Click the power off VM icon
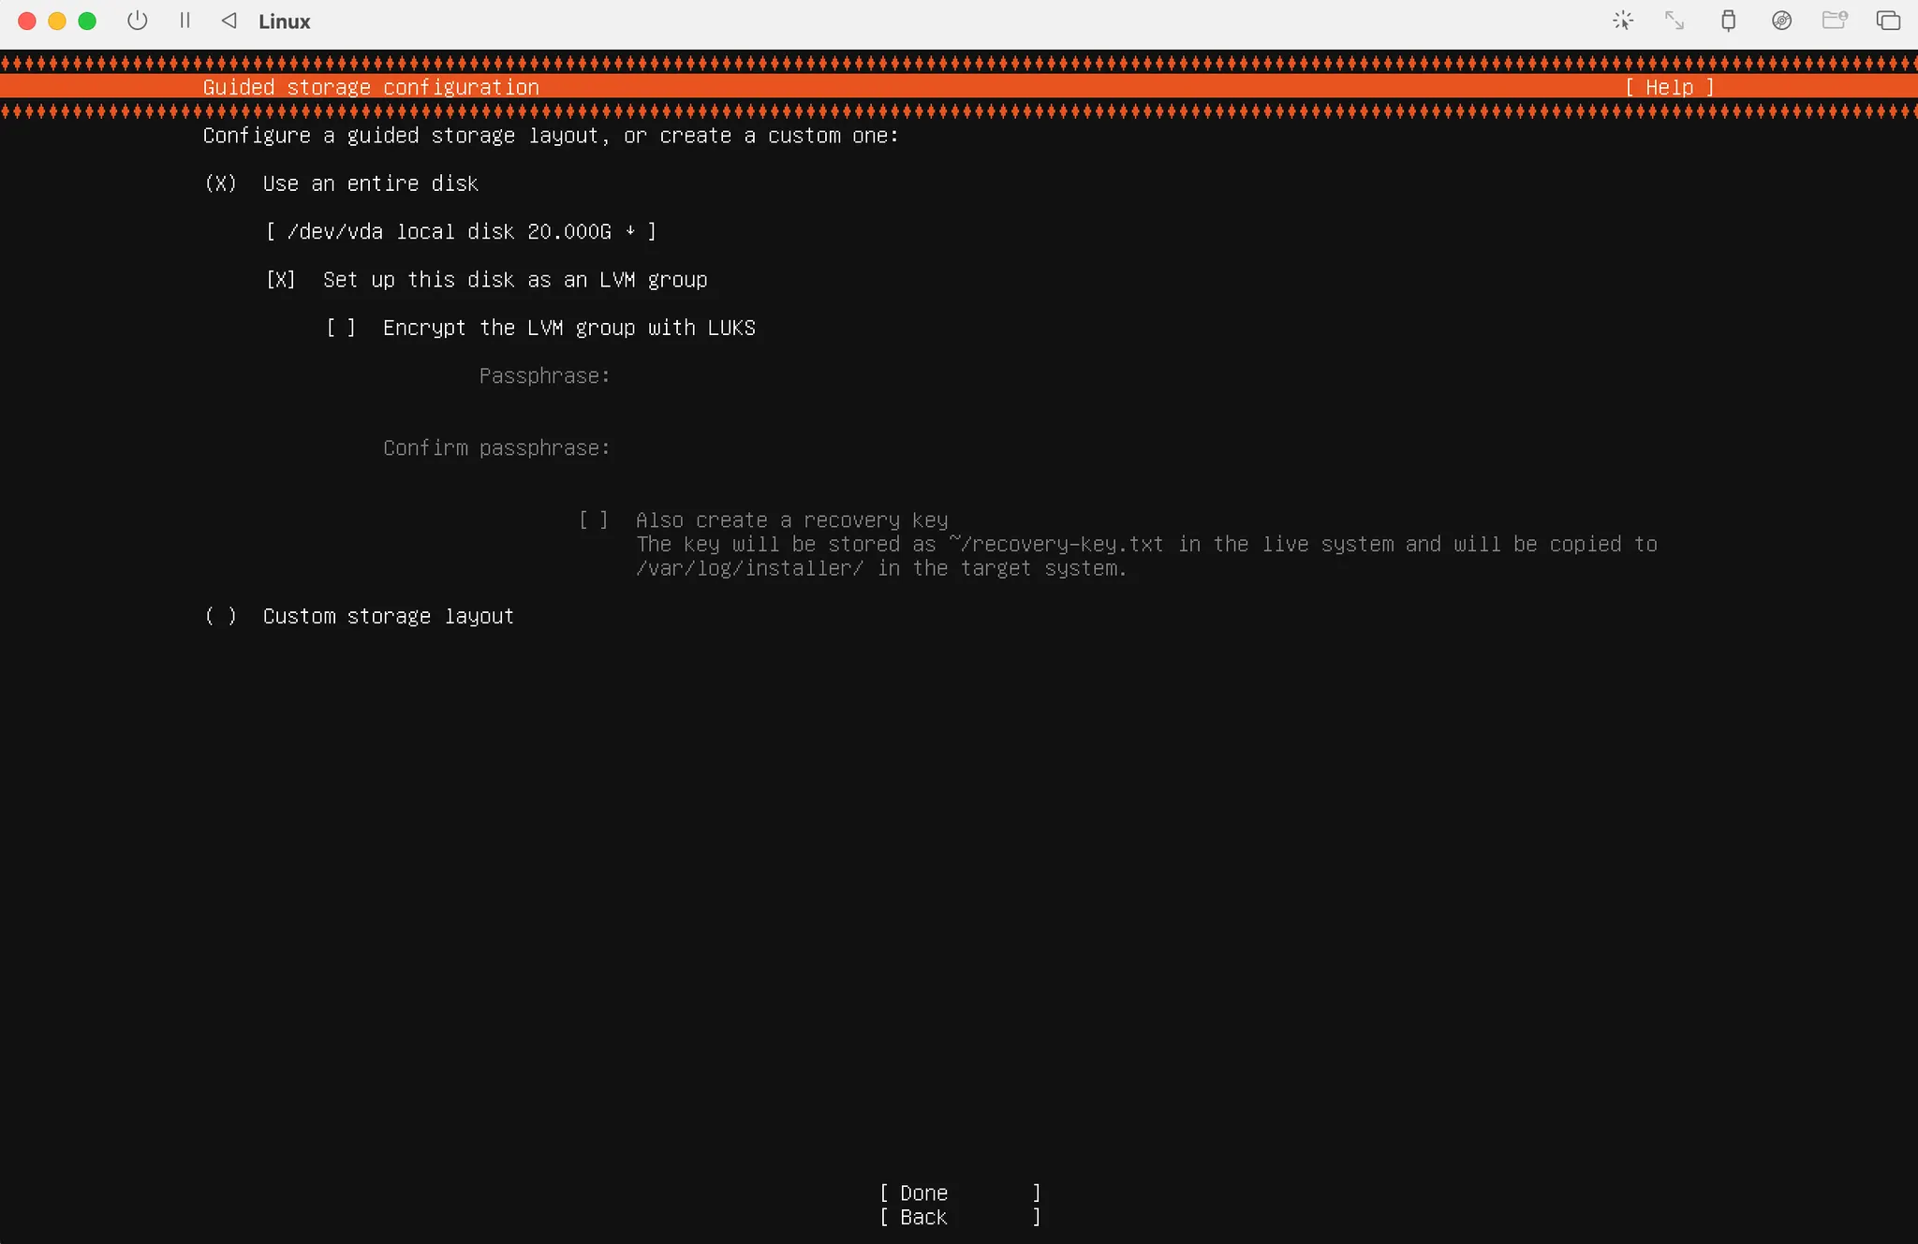Image resolution: width=1918 pixels, height=1244 pixels. coord(138,21)
